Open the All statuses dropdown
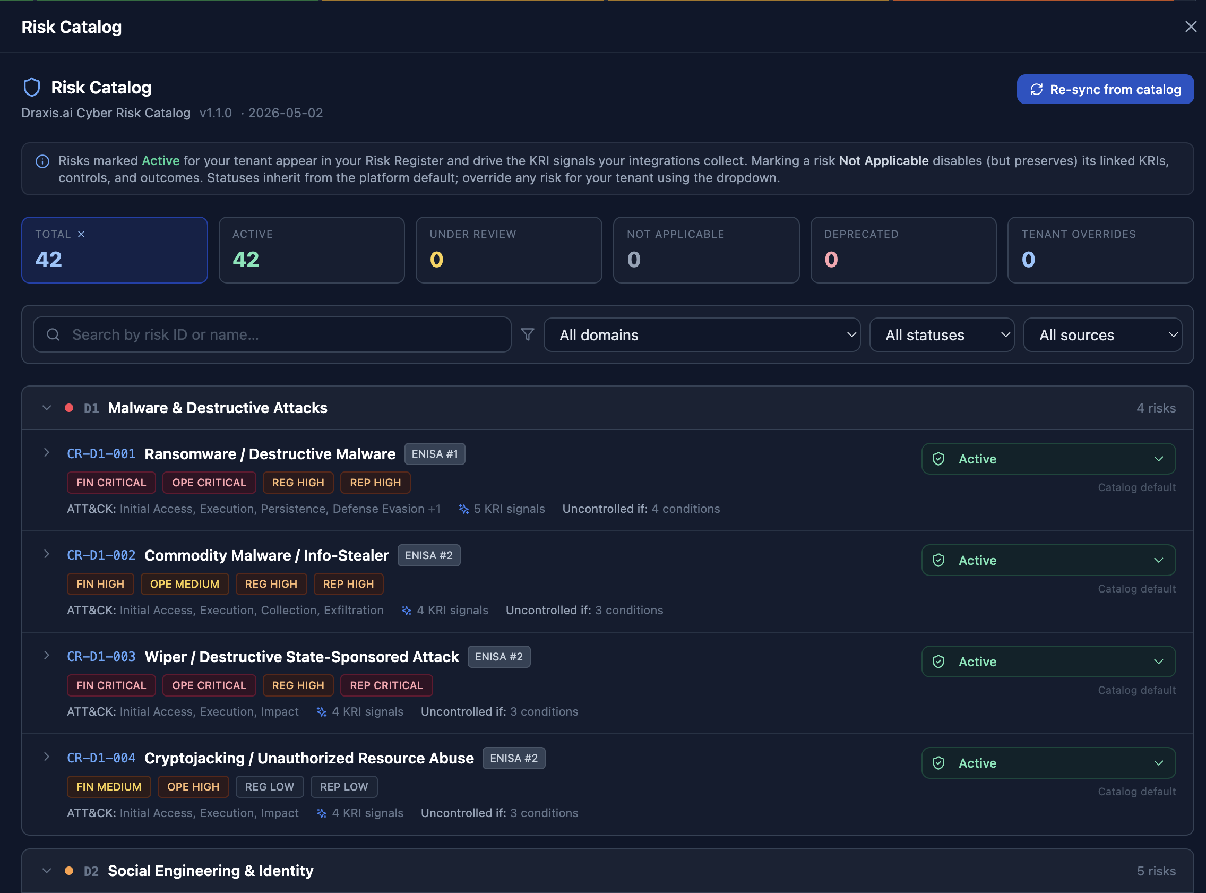 coord(942,334)
